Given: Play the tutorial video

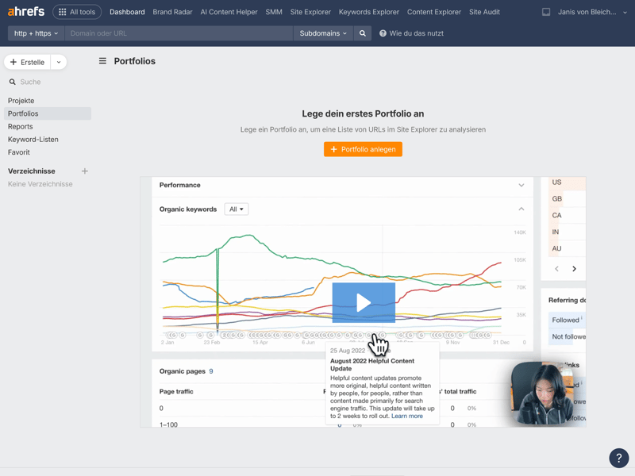Looking at the screenshot, I should tap(364, 302).
